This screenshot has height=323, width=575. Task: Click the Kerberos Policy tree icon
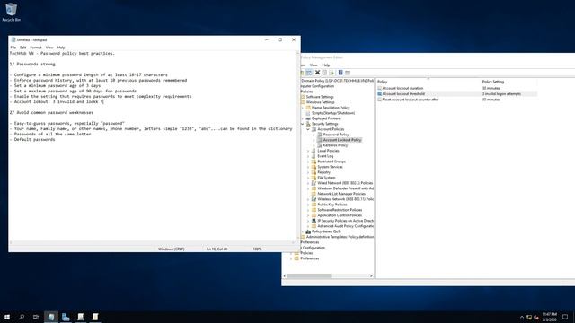point(320,145)
